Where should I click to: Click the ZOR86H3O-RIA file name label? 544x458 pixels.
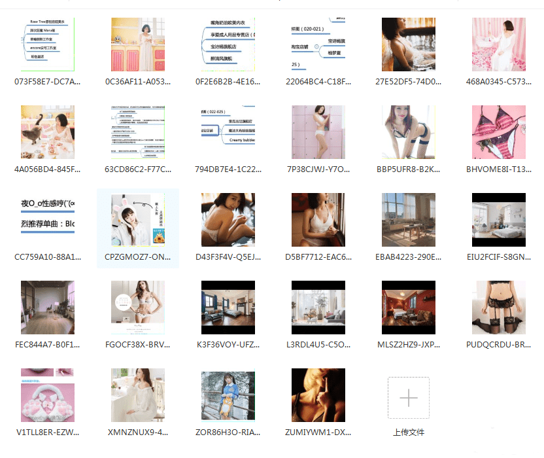228,432
